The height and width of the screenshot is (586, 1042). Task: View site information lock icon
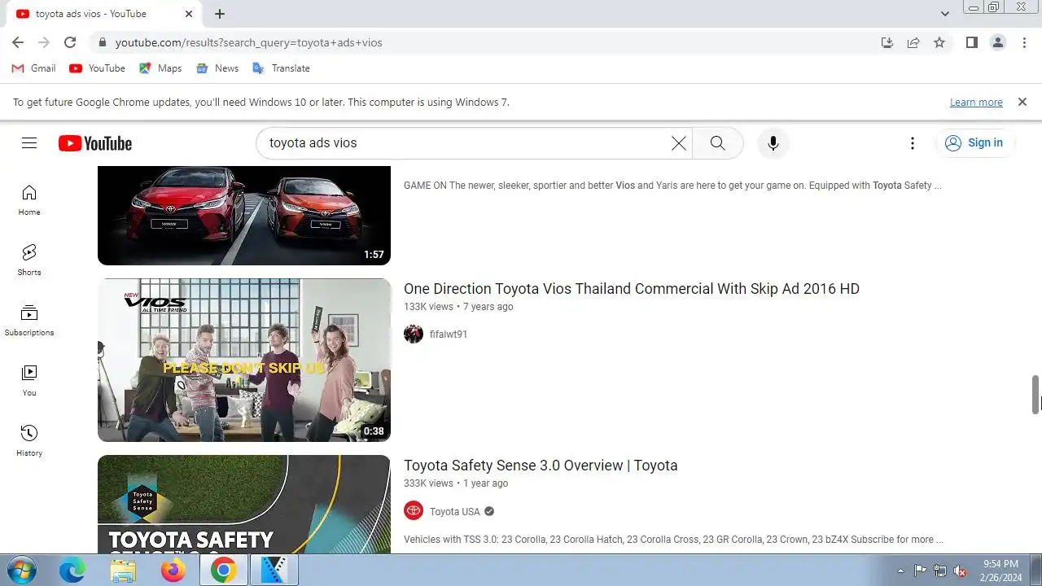102,42
